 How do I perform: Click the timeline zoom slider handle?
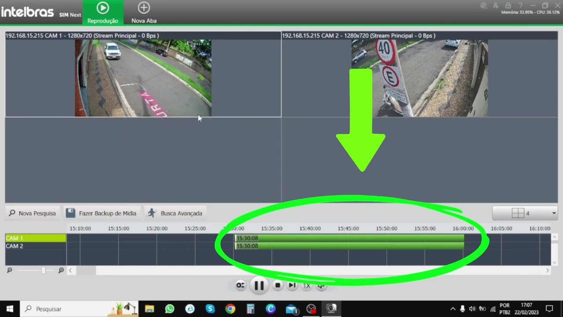coord(43,270)
